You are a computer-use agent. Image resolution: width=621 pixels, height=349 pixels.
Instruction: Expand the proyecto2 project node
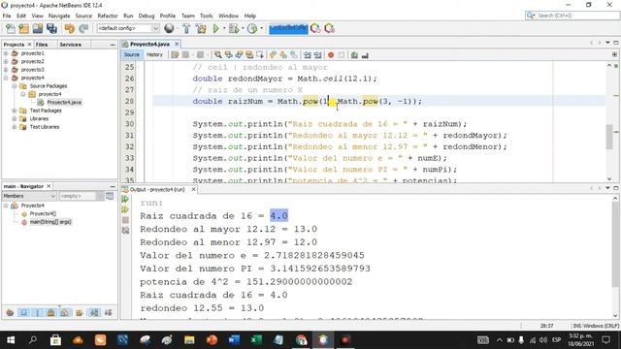pos(6,61)
